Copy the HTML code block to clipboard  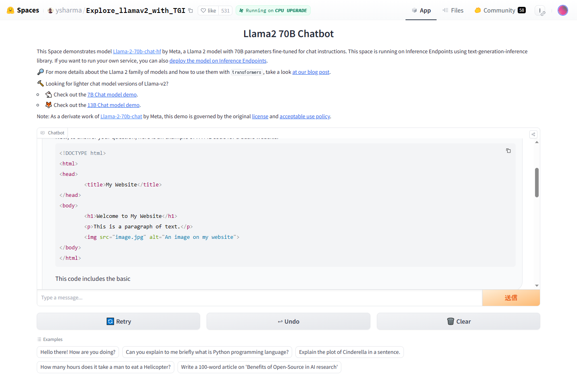point(508,150)
